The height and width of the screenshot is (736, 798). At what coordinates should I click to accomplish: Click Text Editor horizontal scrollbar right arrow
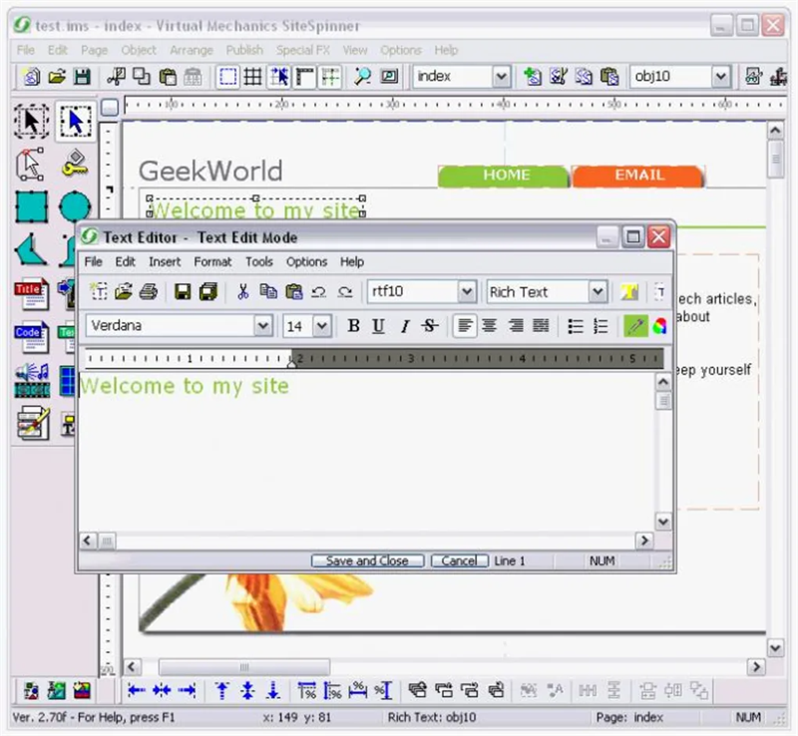pyautogui.click(x=644, y=541)
